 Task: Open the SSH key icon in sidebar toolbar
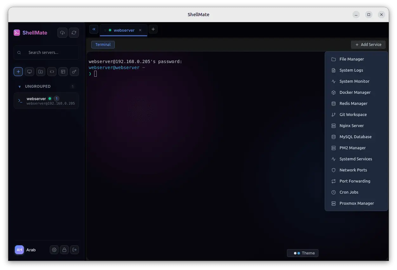click(74, 72)
